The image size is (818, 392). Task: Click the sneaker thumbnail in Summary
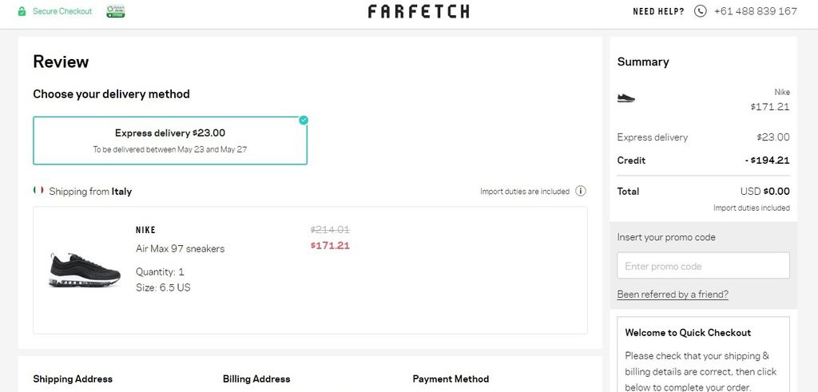(x=626, y=98)
